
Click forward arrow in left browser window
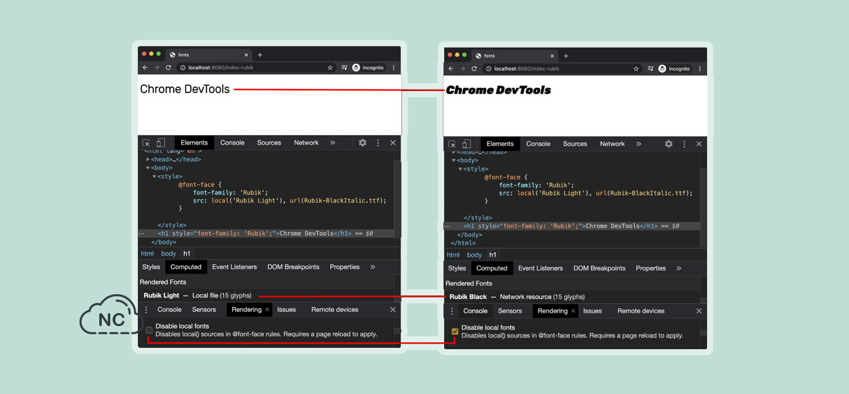pos(156,68)
